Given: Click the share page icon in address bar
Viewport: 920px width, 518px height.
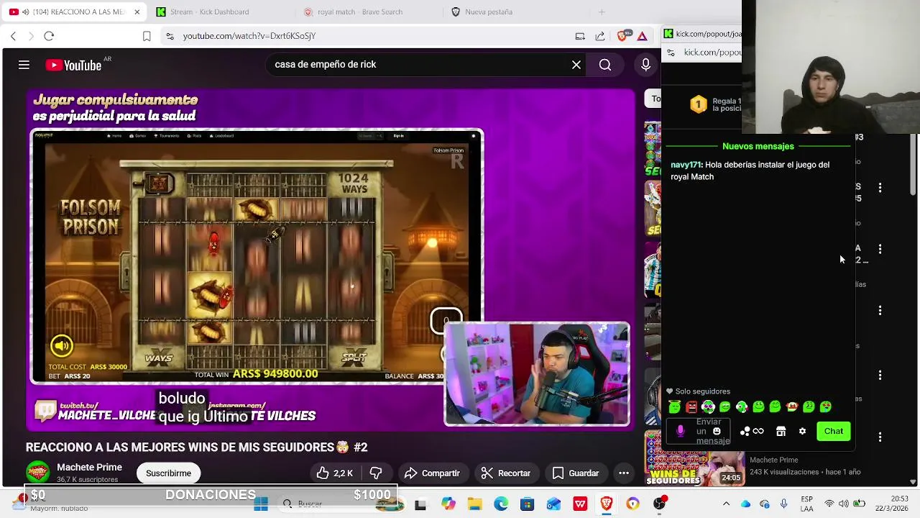Looking at the screenshot, I should pos(600,36).
